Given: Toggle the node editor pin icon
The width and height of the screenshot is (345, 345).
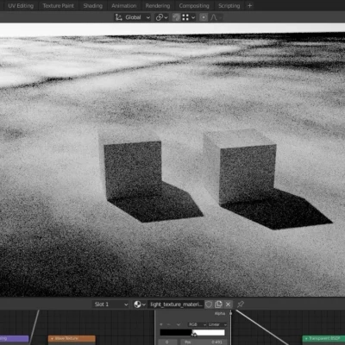Looking at the screenshot, I should click(x=241, y=304).
